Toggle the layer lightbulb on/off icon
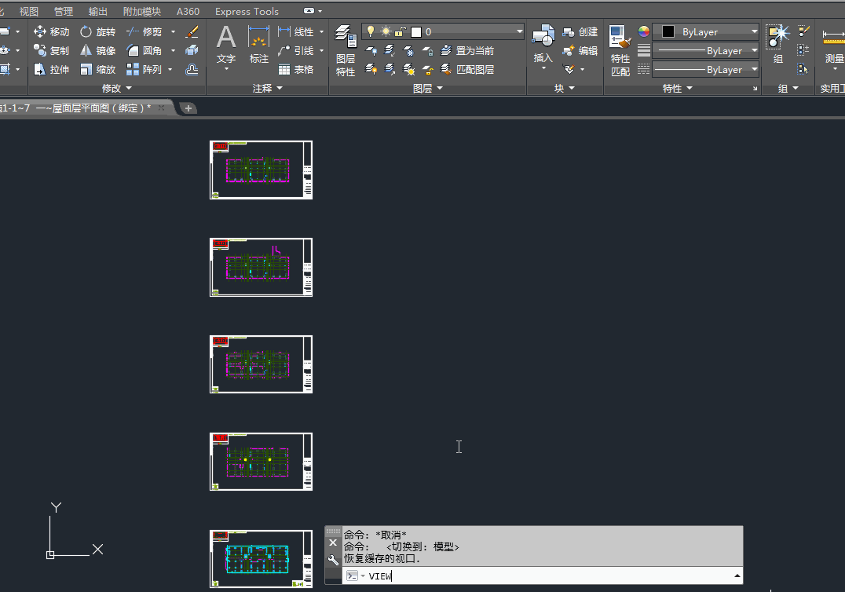Viewport: 845px width, 592px height. coord(371,32)
